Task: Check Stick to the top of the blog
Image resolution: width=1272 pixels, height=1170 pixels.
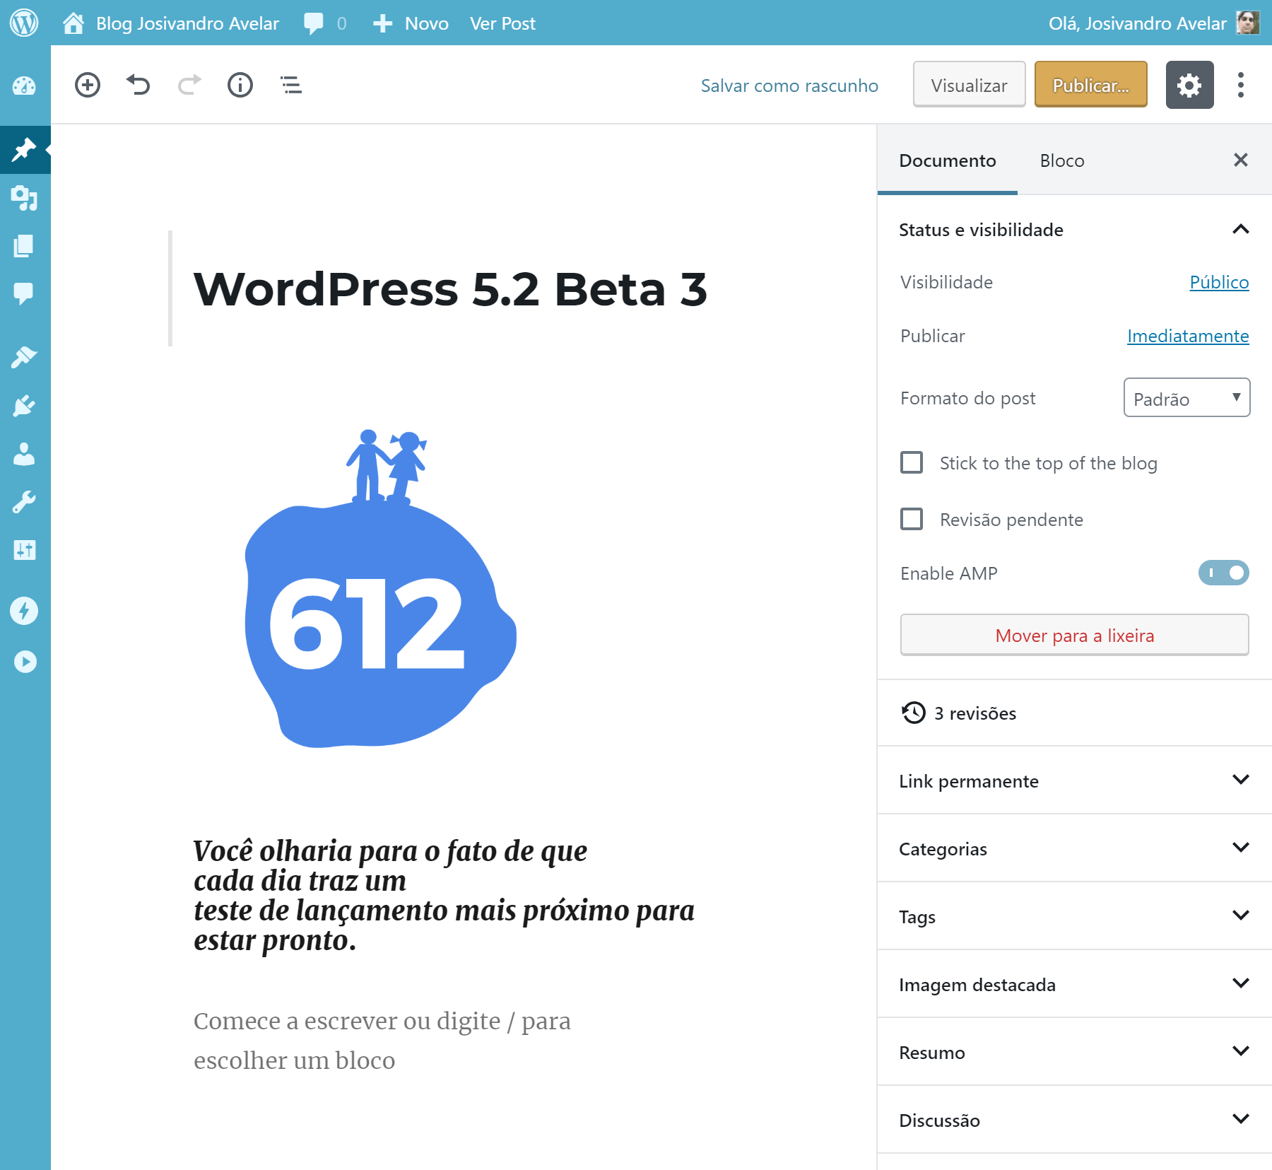Action: coord(912,463)
